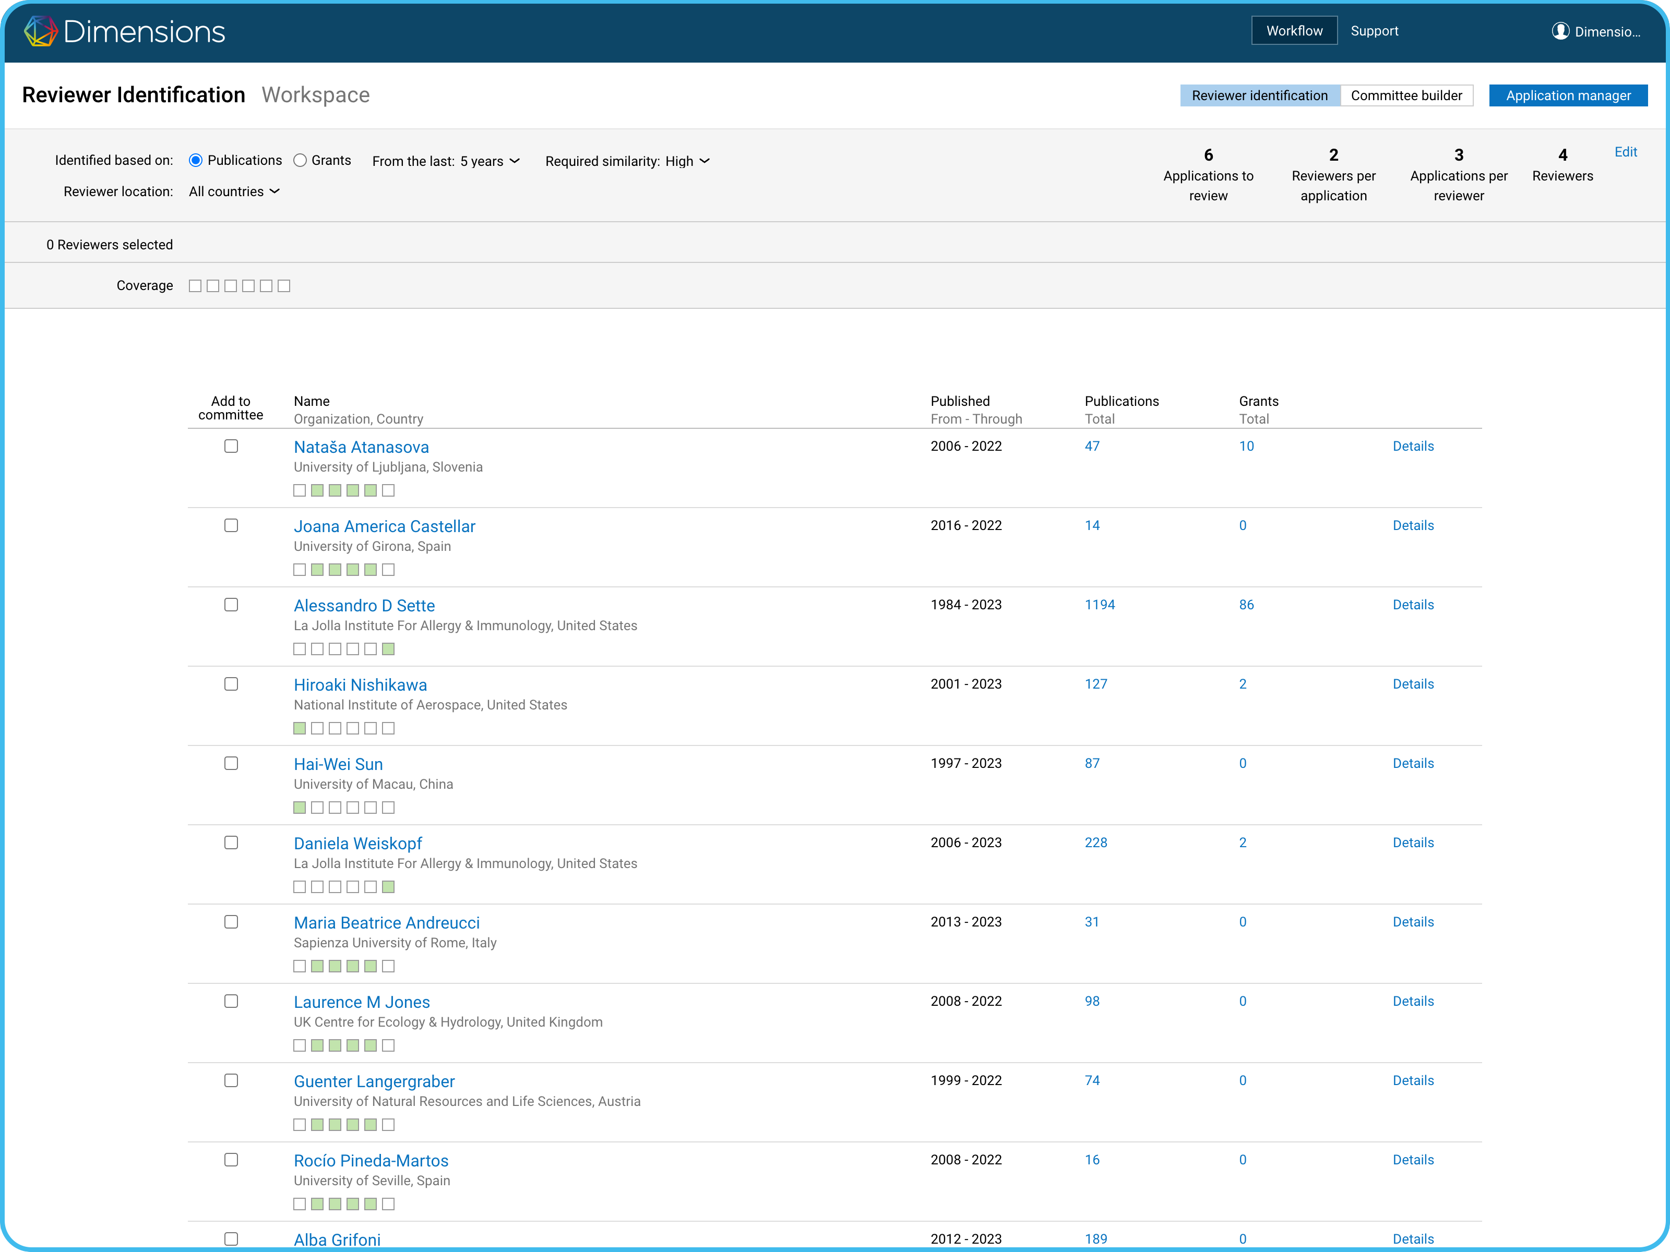Select the Grants radio button
The height and width of the screenshot is (1252, 1670).
pyautogui.click(x=301, y=160)
